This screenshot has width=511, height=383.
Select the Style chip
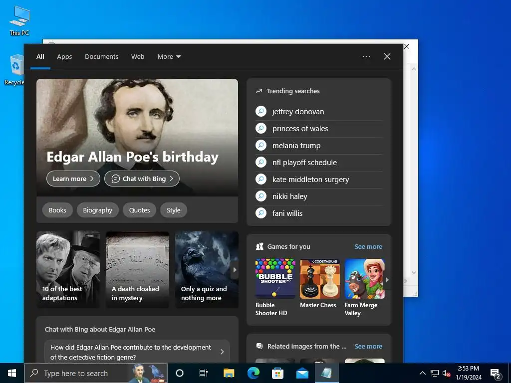(x=173, y=210)
